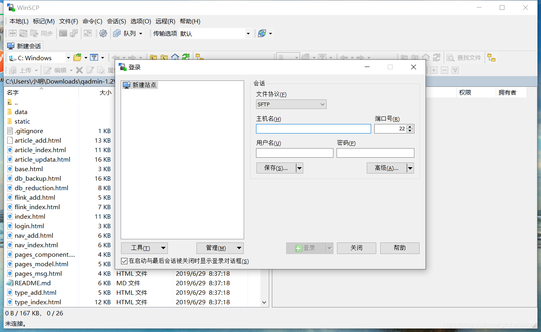Open the 会话(S) menu
Screen dimensions: 541x332
tap(116, 21)
